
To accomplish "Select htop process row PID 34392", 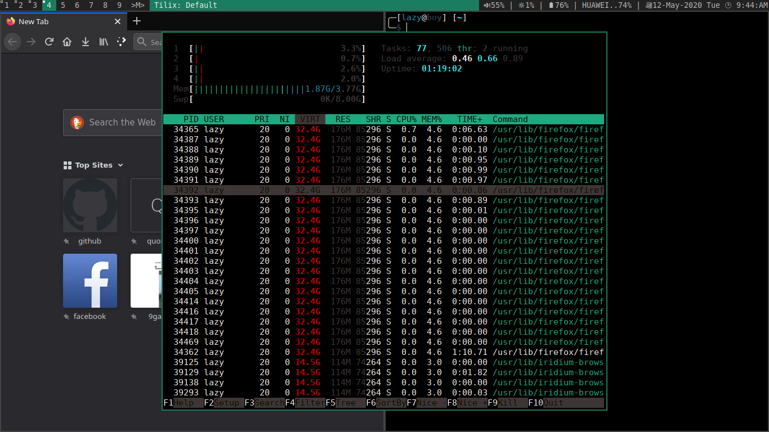I will click(x=383, y=190).
